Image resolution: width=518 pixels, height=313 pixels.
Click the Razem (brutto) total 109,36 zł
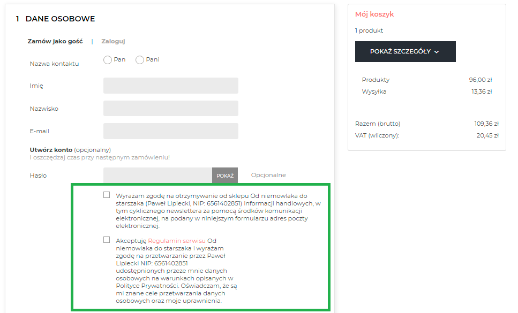pyautogui.click(x=486, y=124)
